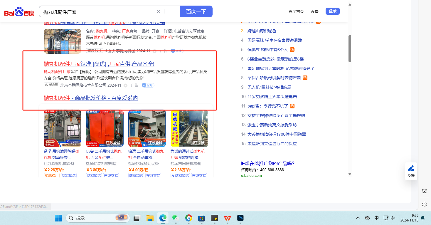Open 设置 in the top navigation
Screen dimensions: 431x225
pyautogui.click(x=315, y=11)
